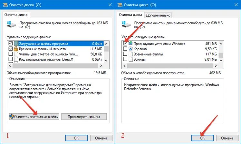The image size is (241, 144).
Task: Click the folder icon beside Загруженные файлы программ
Action: tap(16, 43)
